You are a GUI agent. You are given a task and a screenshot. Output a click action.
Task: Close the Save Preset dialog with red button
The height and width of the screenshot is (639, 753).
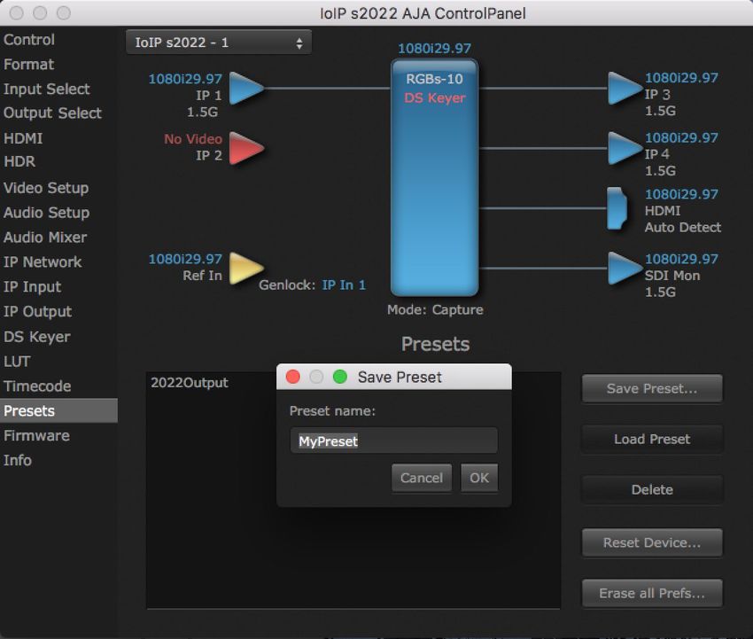293,377
